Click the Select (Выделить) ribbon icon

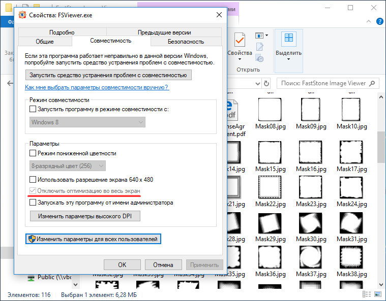[x=288, y=38]
